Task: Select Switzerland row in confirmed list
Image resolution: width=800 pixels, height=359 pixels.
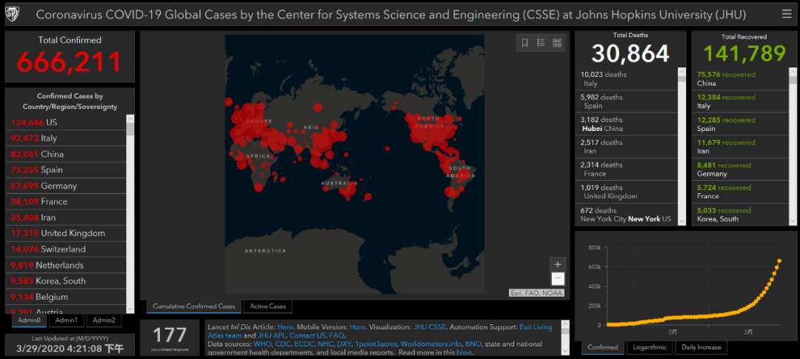Action: coord(65,249)
